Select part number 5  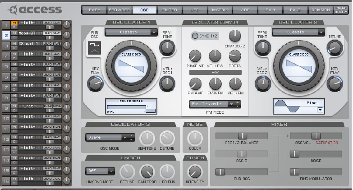6,66
